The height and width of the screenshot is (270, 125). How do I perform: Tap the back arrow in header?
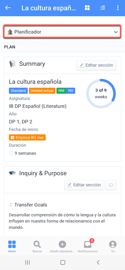point(8,8)
